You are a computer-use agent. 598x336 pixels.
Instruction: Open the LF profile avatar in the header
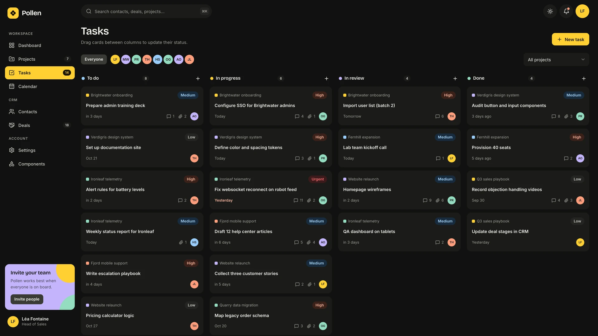pos(582,11)
